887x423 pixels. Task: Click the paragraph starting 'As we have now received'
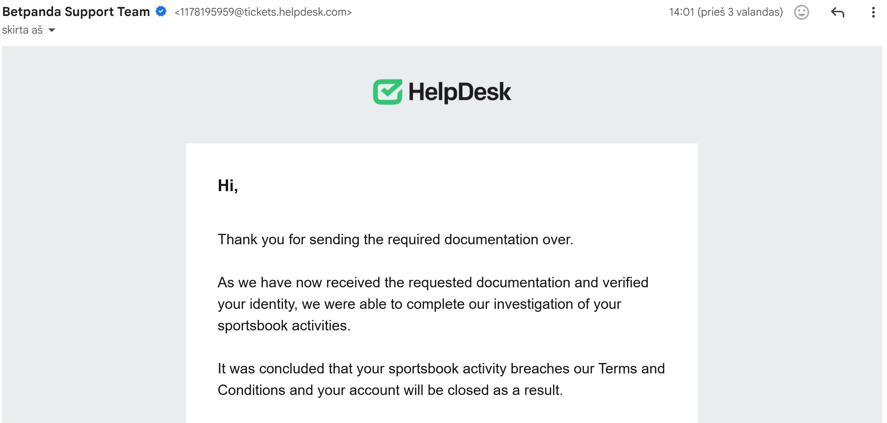click(433, 304)
